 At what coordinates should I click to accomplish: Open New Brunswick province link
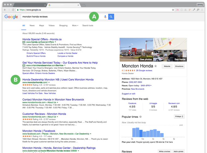pyautogui.click(x=138, y=89)
